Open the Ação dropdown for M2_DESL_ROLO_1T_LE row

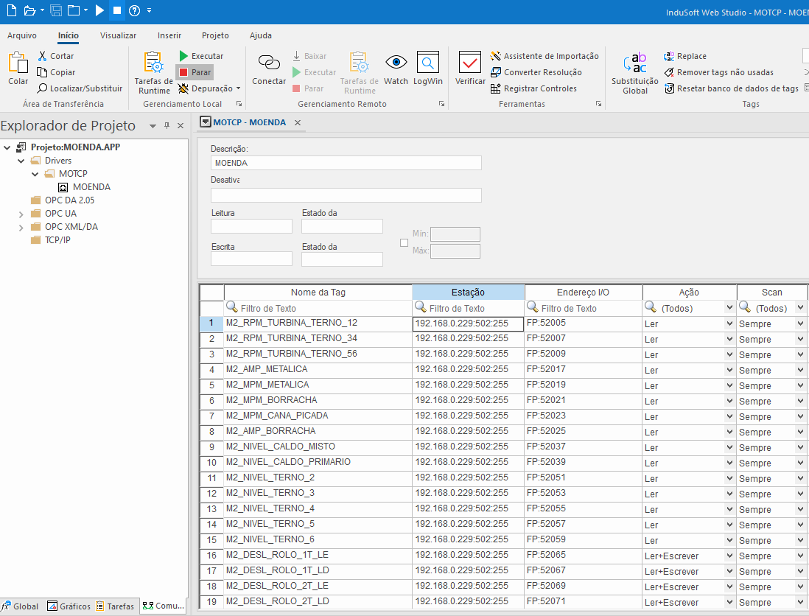tap(729, 556)
